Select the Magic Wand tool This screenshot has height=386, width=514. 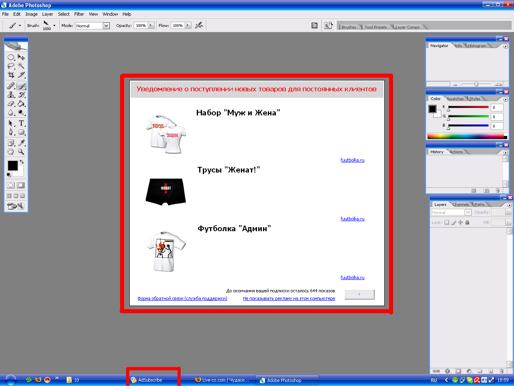tap(21, 66)
